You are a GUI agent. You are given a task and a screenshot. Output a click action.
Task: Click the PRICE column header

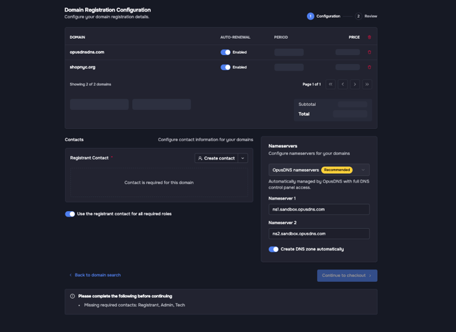tap(354, 37)
